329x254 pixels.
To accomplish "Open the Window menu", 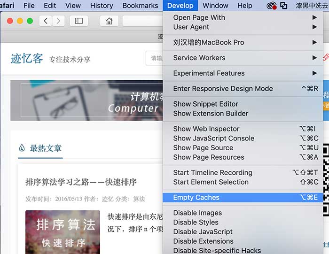I will (x=215, y=6).
